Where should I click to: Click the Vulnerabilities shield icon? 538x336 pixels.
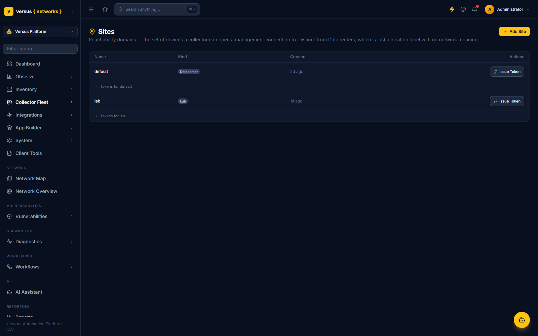point(9,216)
